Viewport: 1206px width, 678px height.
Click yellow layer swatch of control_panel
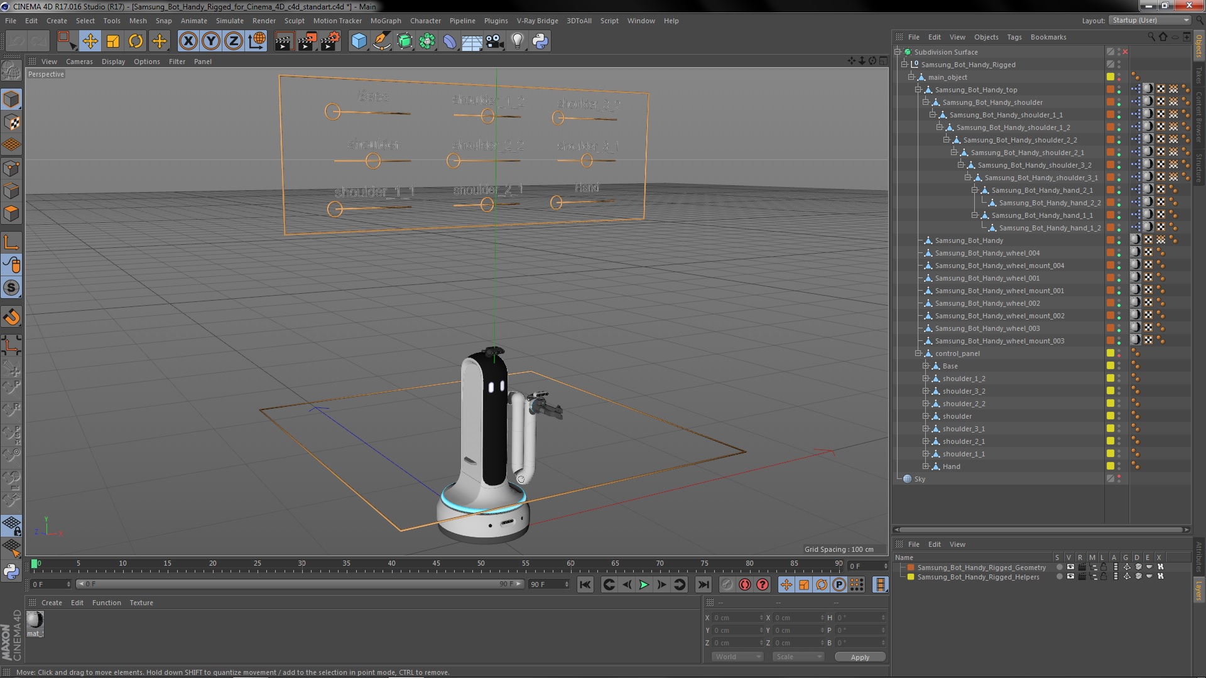coord(1111,353)
